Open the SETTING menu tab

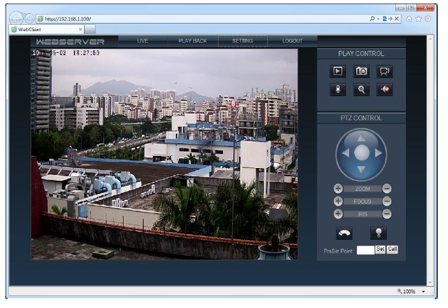pos(243,41)
